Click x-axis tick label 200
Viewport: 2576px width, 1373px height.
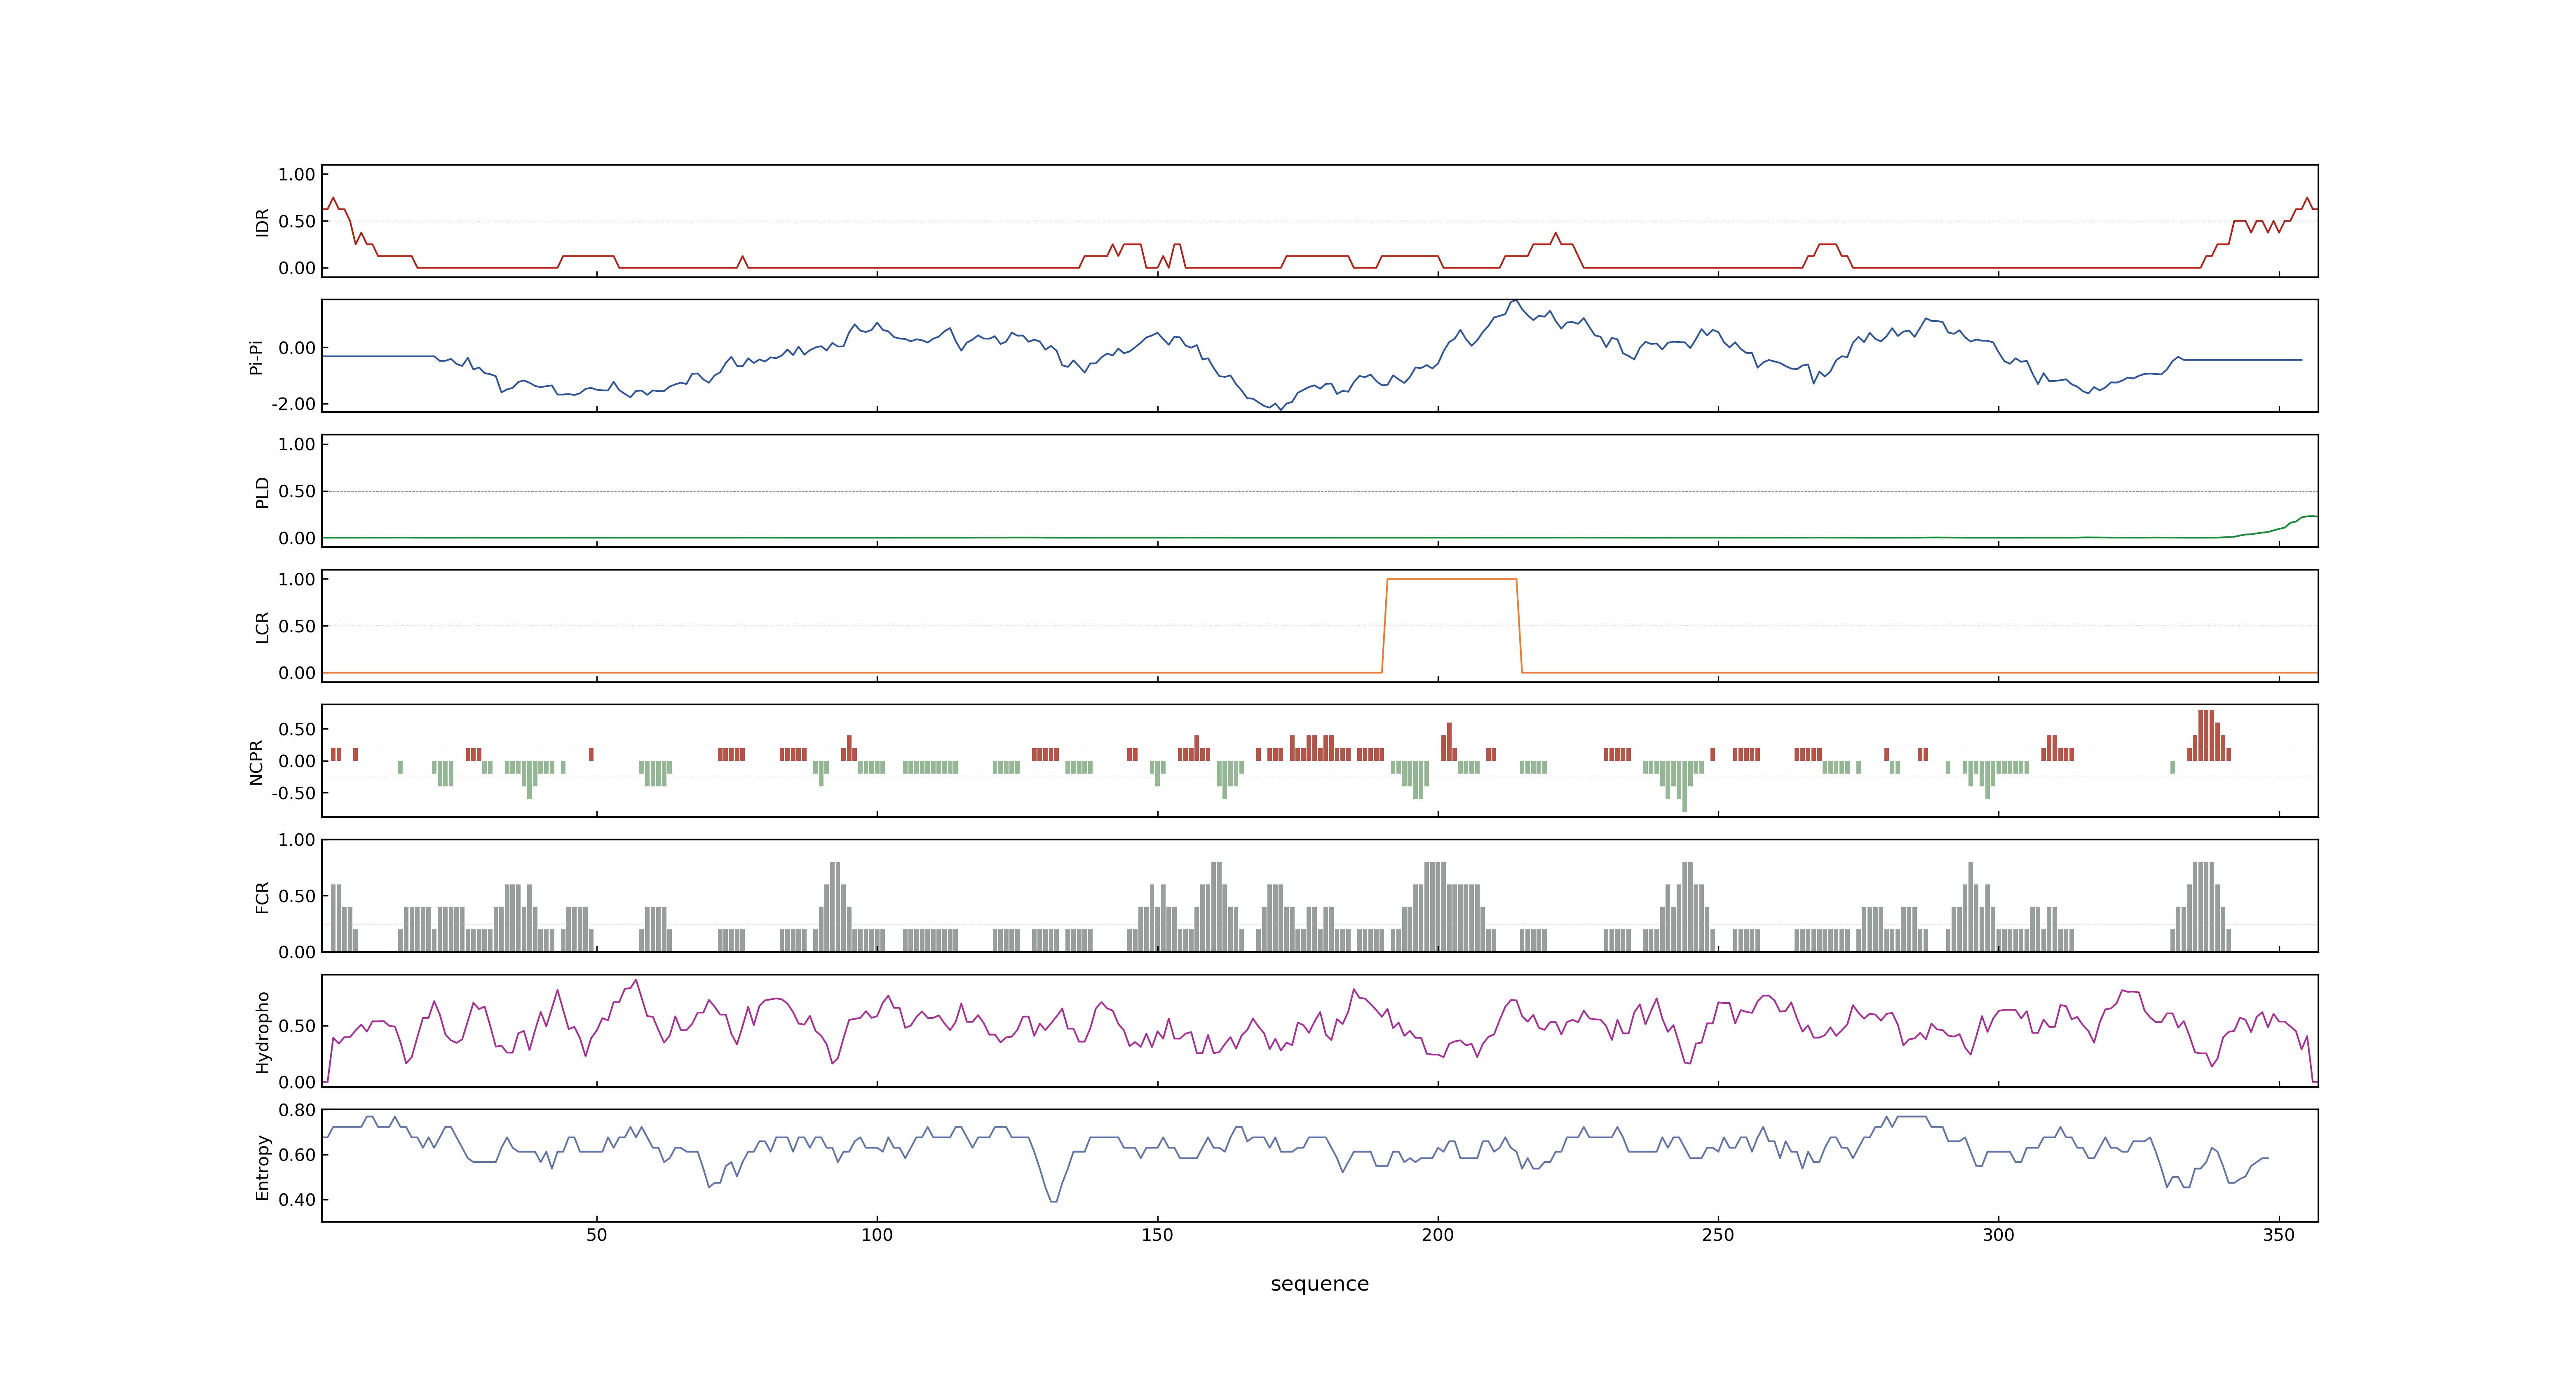(x=1438, y=1235)
